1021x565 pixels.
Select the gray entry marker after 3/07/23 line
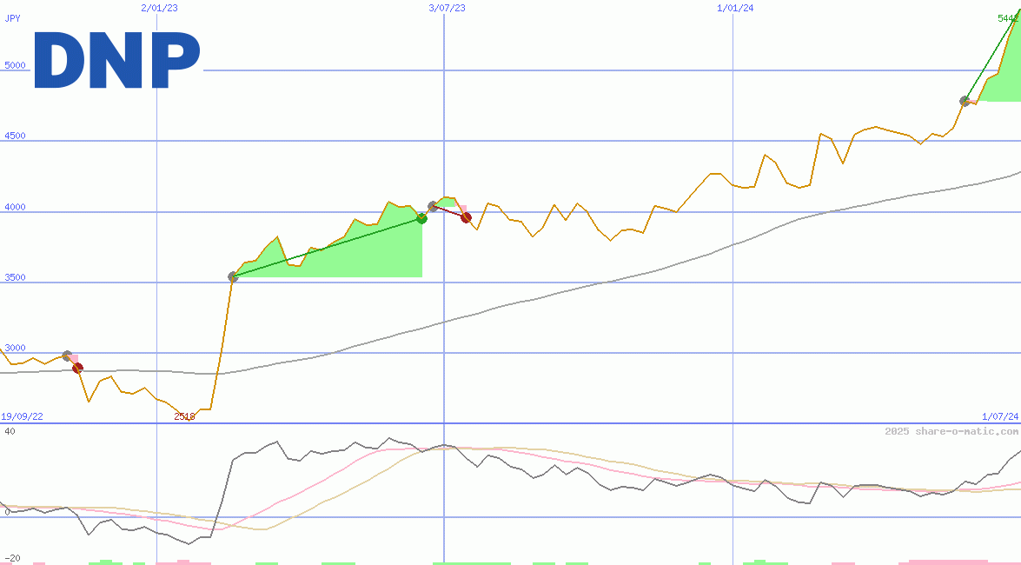433,207
